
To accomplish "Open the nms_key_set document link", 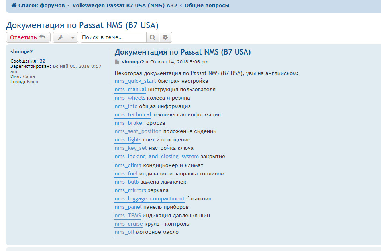I will click(131, 148).
